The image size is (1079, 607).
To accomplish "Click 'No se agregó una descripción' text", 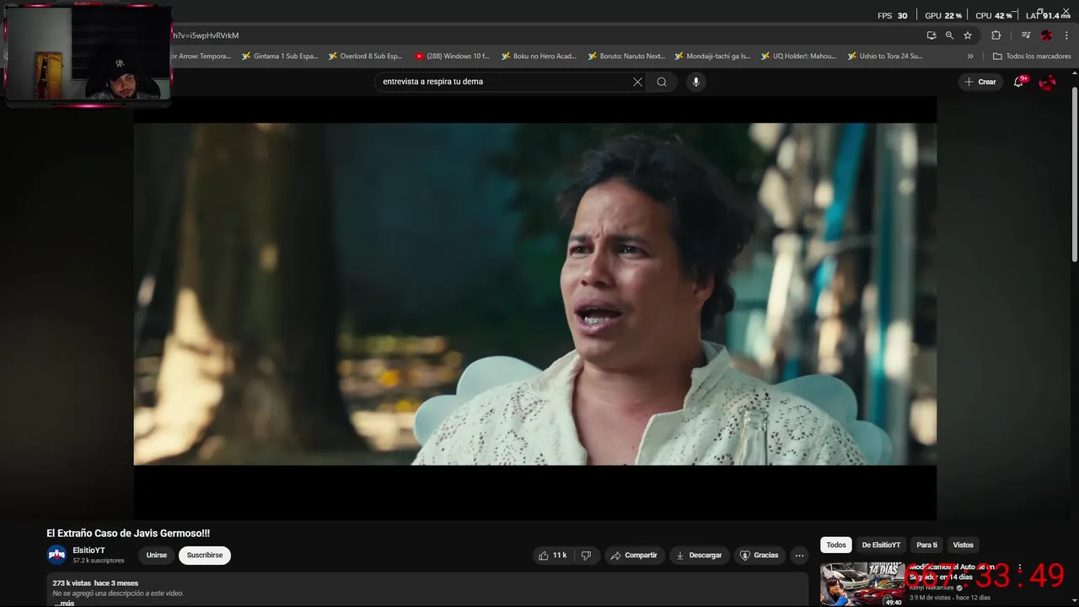I will pyautogui.click(x=118, y=594).
